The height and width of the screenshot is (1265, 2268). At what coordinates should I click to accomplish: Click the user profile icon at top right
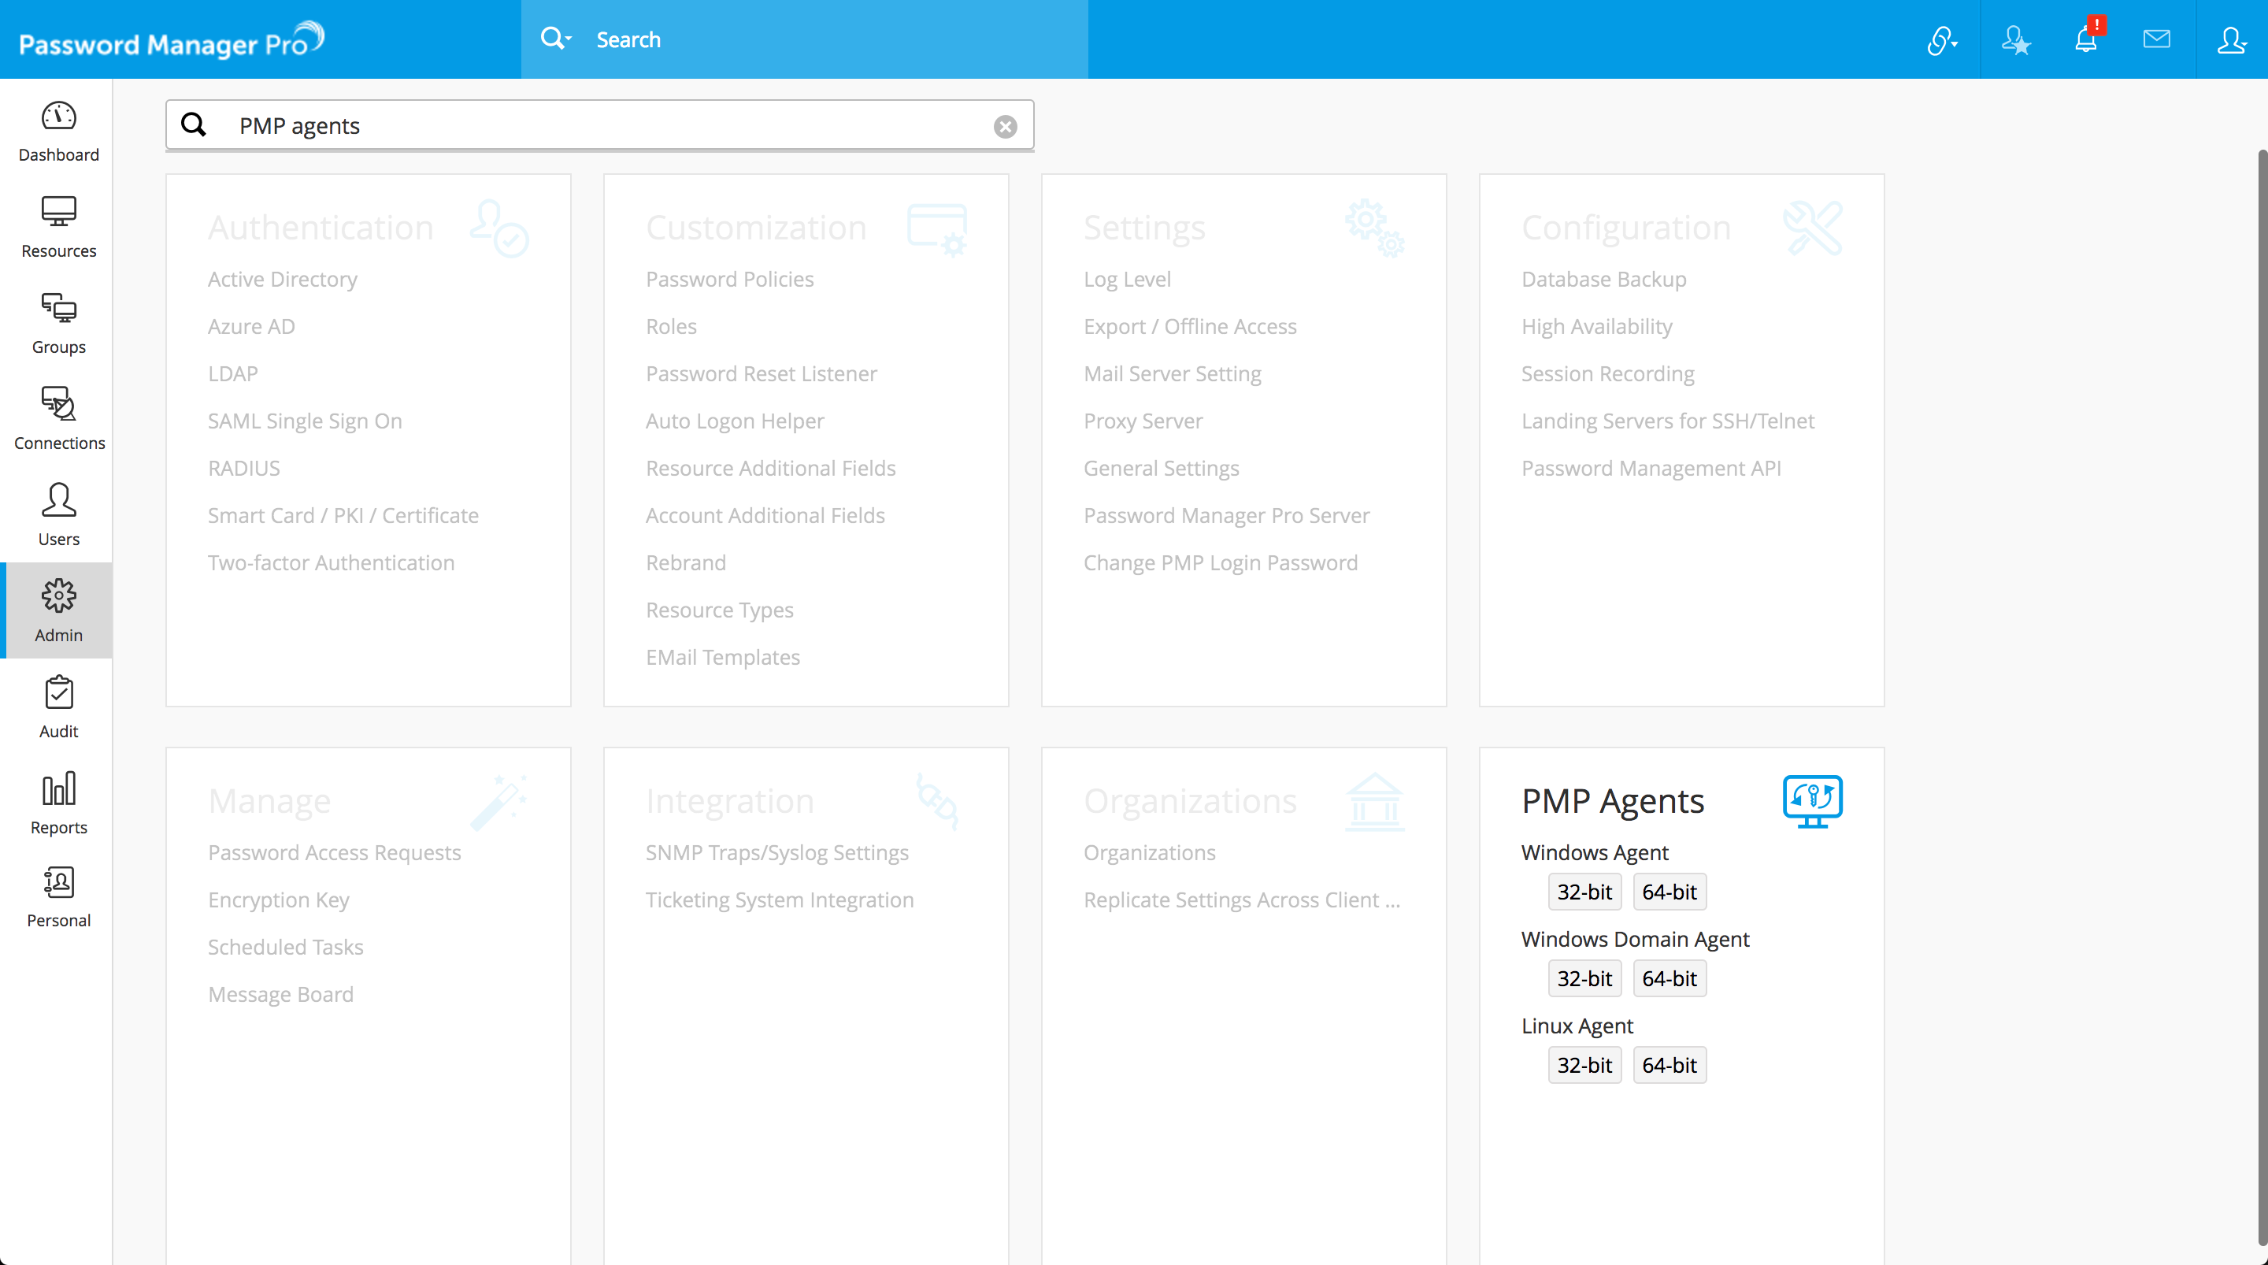(2231, 39)
